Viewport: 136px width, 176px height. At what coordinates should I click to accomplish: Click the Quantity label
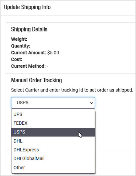point(21,46)
